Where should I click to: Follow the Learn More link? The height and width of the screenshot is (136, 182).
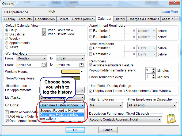169,12
